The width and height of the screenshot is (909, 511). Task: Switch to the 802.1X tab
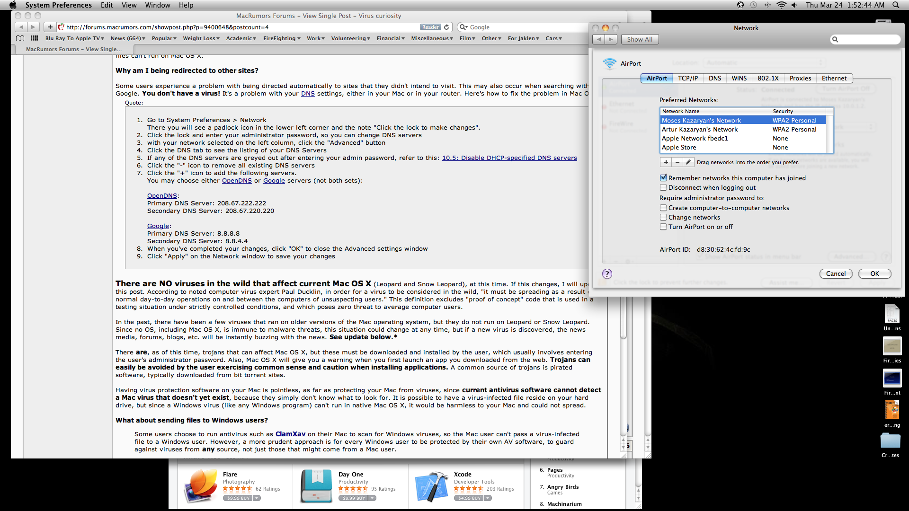point(768,78)
